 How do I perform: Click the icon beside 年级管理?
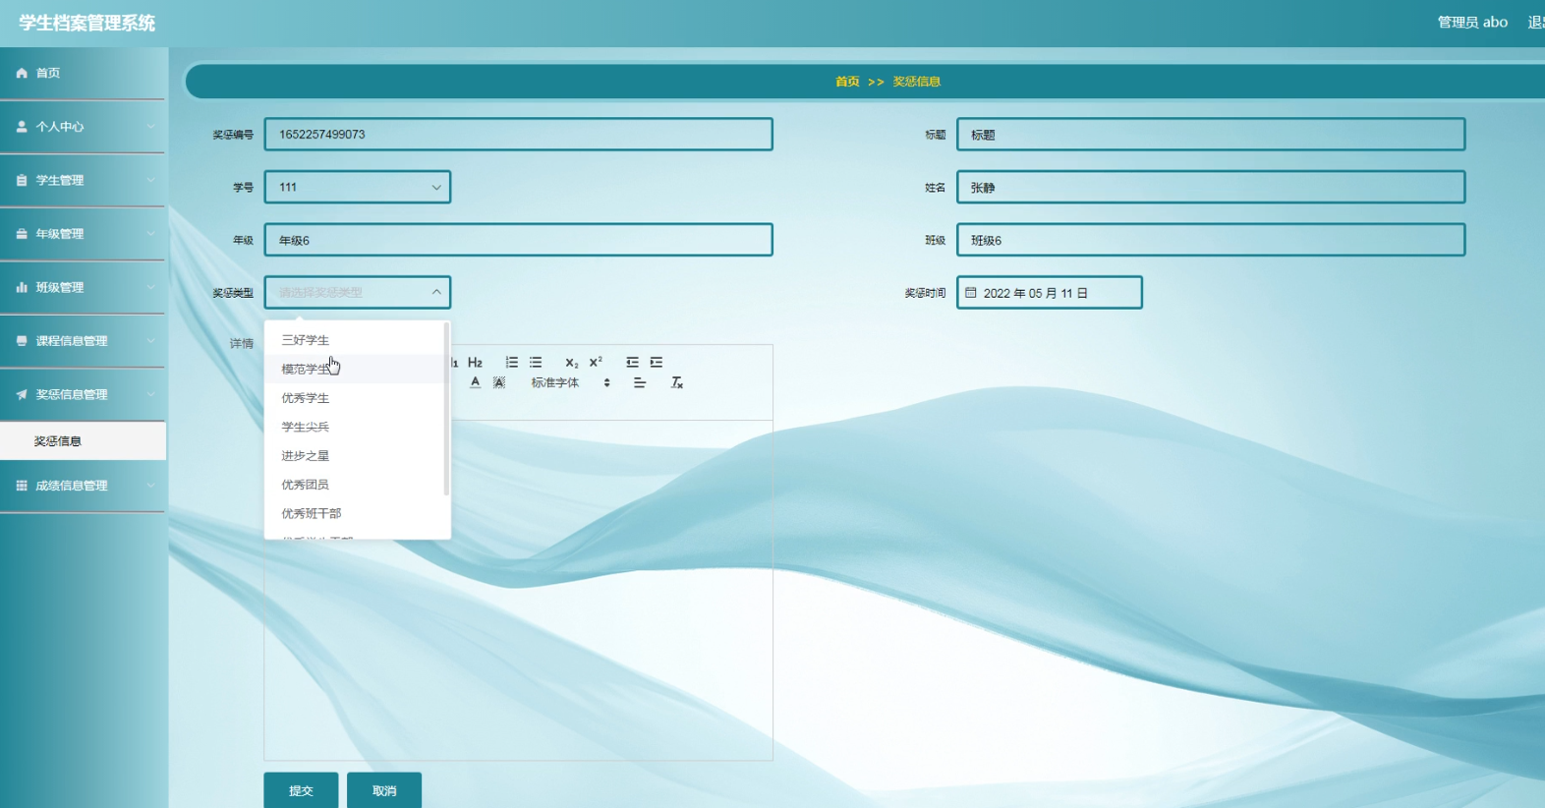point(22,234)
